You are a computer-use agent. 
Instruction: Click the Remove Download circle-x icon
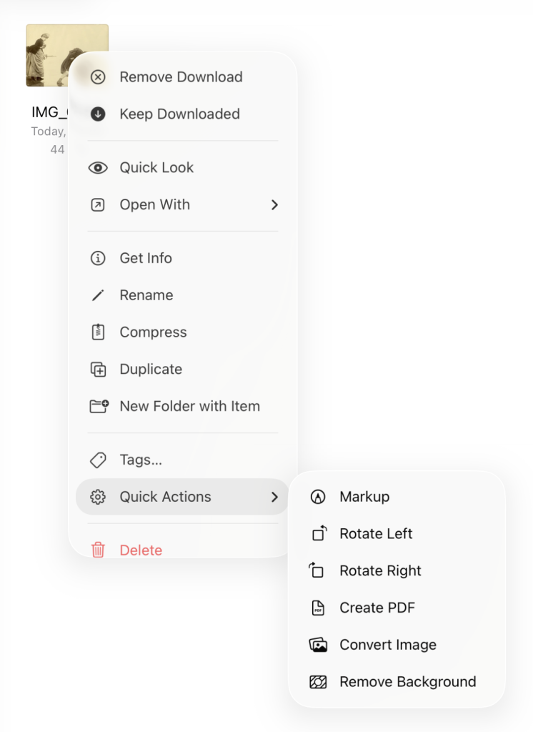tap(98, 77)
